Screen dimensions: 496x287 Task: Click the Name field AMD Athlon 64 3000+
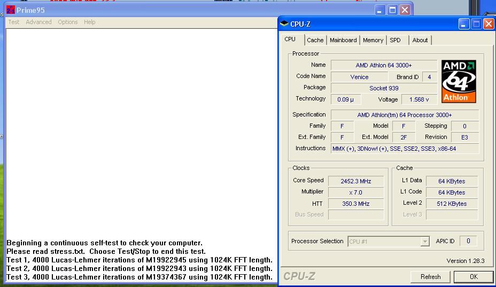tap(384, 65)
